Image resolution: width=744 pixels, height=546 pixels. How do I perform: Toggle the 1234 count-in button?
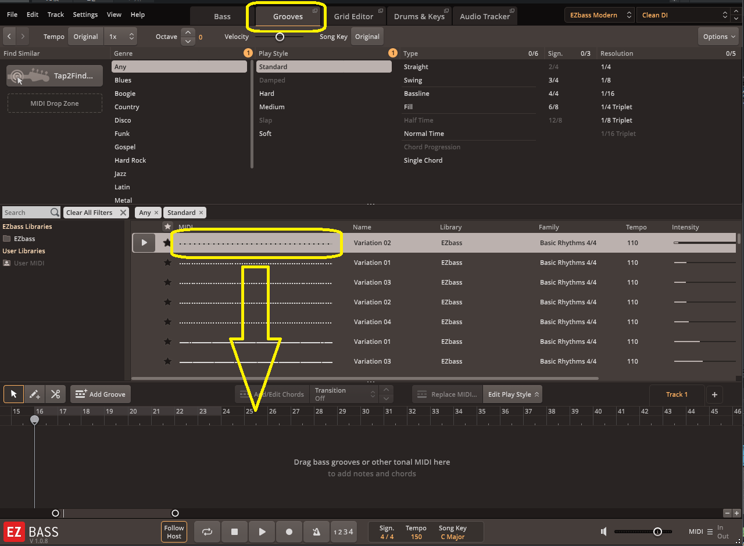(x=344, y=531)
